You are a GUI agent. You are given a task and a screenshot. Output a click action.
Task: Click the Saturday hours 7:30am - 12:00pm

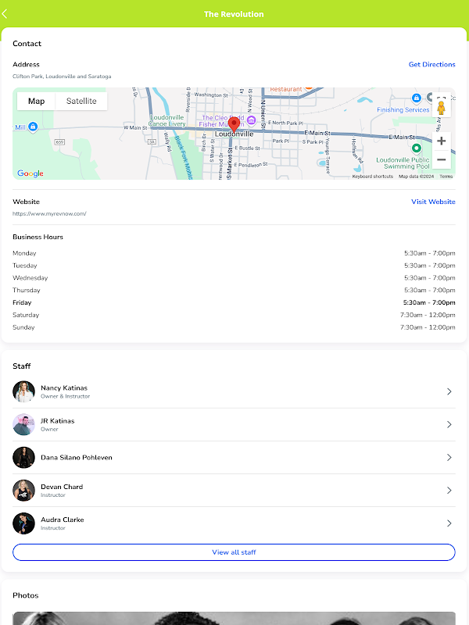point(428,315)
